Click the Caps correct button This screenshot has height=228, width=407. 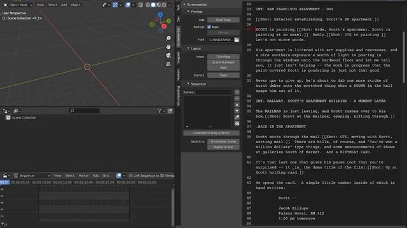point(223,75)
